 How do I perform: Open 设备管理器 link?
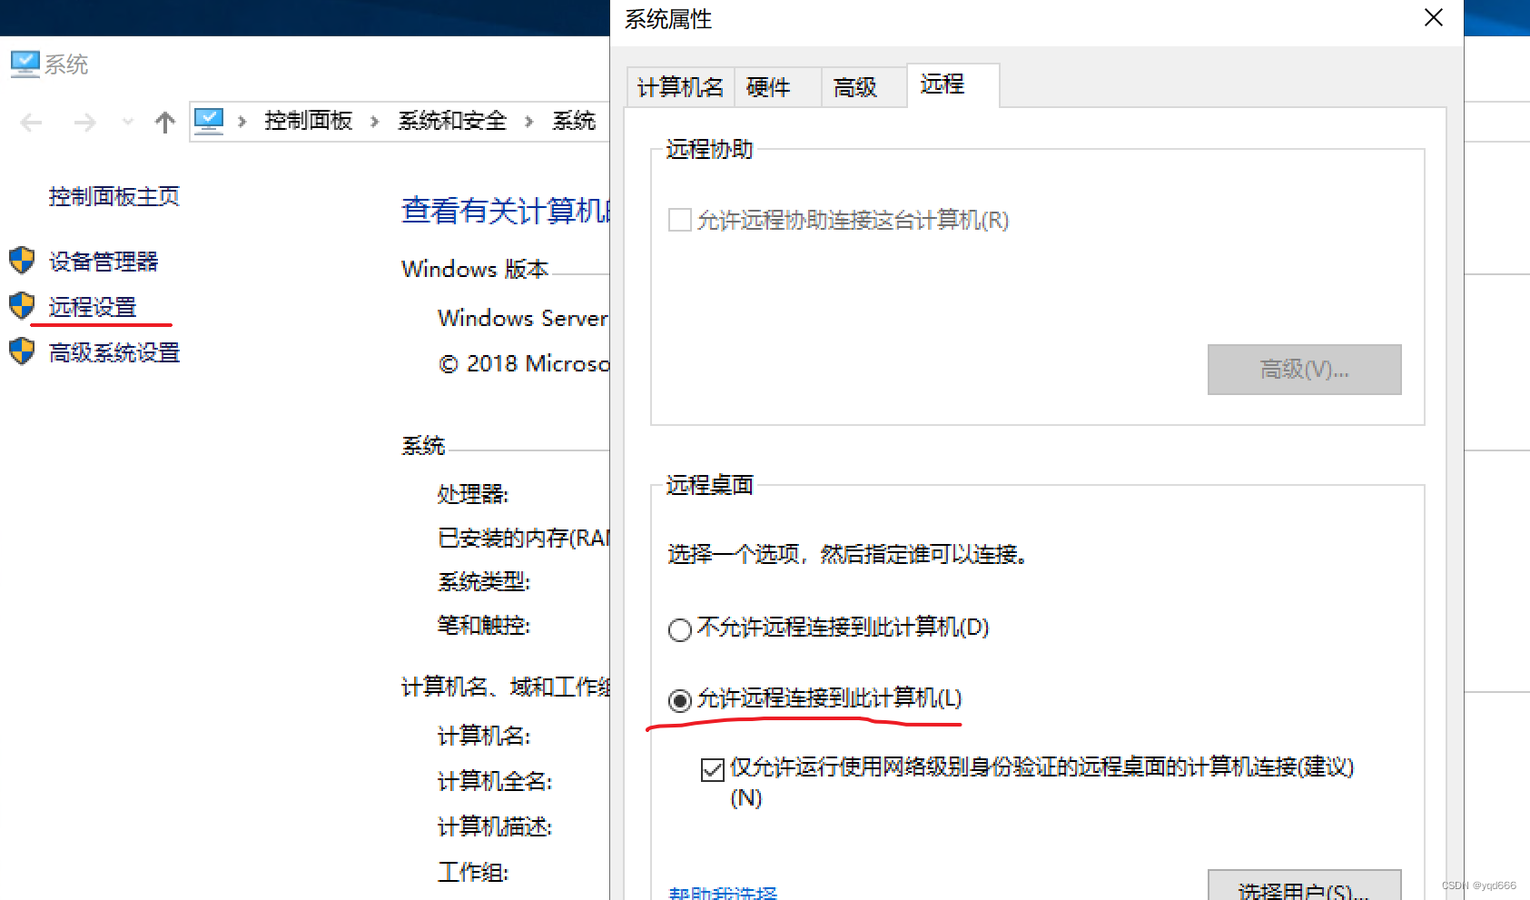[x=103, y=262]
